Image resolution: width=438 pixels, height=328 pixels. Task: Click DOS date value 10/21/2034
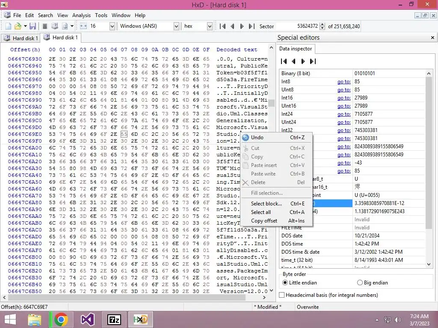click(367, 236)
